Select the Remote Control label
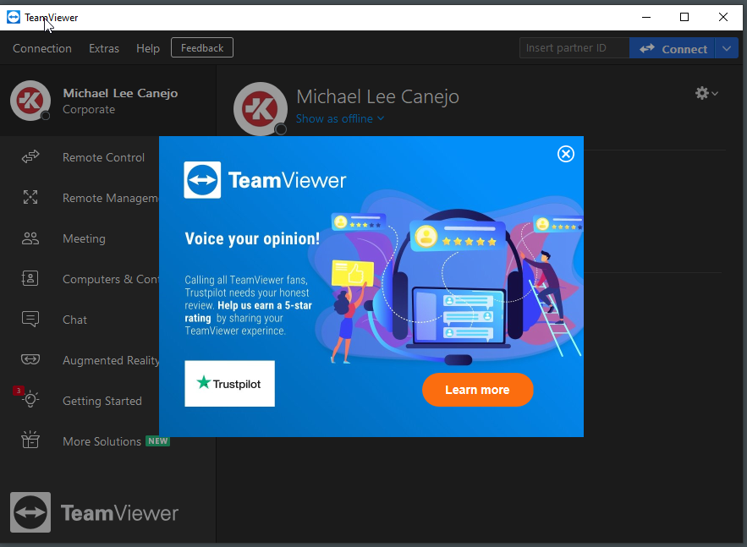 coord(103,157)
